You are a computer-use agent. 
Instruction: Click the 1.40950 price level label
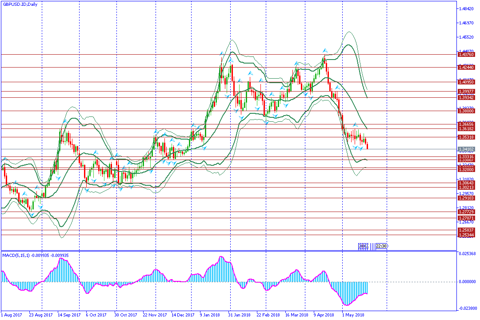click(465, 82)
